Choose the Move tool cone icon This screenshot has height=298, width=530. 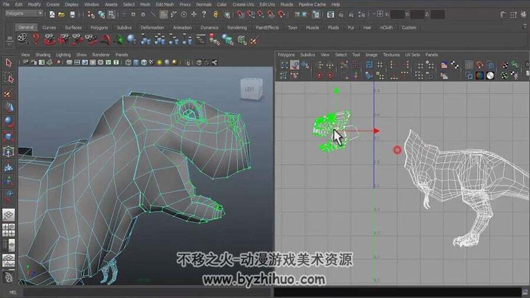click(x=9, y=107)
